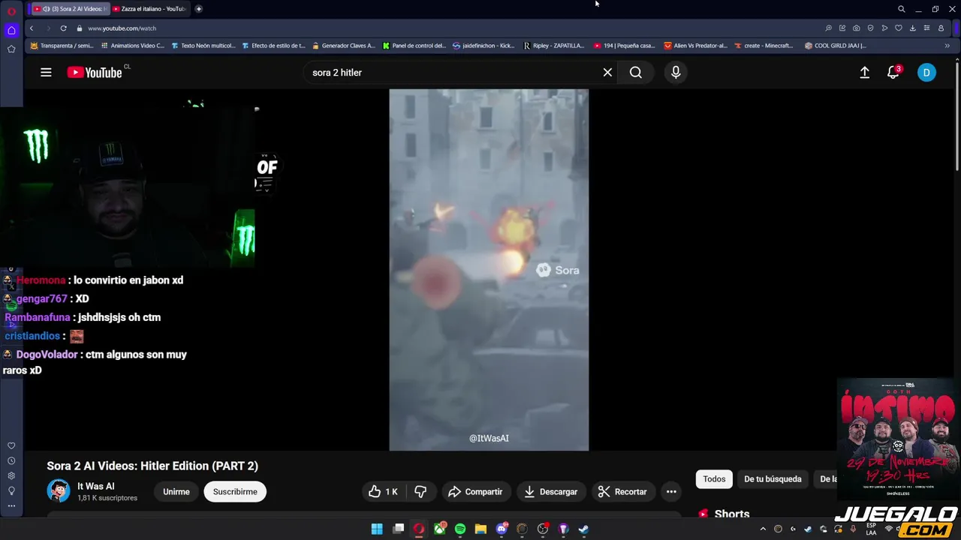Open the Opera profile icon in toolbar

pyautogui.click(x=941, y=28)
